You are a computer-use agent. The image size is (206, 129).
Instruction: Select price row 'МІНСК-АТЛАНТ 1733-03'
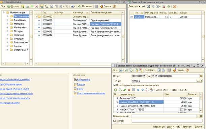[156, 110]
